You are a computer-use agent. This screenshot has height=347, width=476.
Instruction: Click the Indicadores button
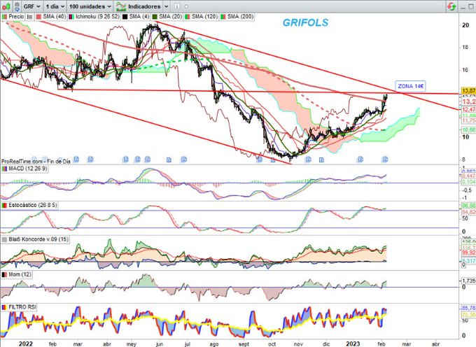click(x=139, y=6)
